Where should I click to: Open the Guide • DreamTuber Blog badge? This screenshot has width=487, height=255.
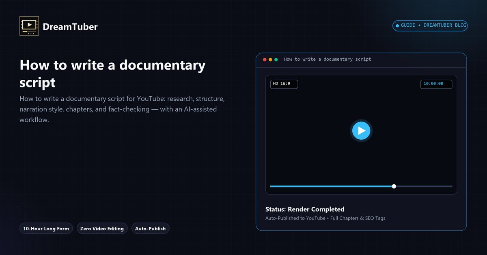[430, 25]
